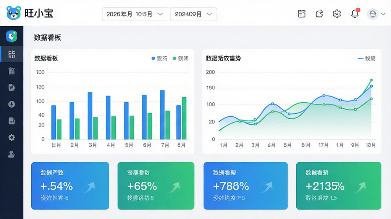This screenshot has width=391, height=219.
Task: Select the highlighted dashboard grid icon in sidebar
Action: (11, 54)
